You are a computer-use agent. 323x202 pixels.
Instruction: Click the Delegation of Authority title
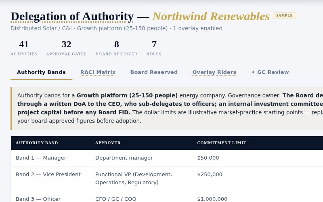72,17
